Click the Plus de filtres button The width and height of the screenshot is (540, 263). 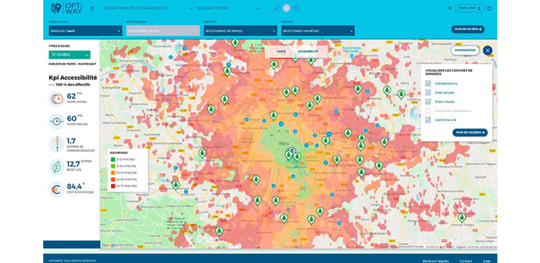[x=468, y=29]
